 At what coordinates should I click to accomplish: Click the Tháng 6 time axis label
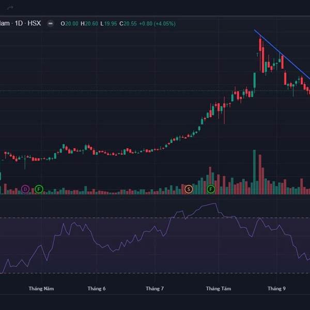[97, 289]
